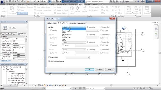Click the Text tool 'A' icon in quick access toolbar
This screenshot has height=90, width=161.
(x=38, y=1)
